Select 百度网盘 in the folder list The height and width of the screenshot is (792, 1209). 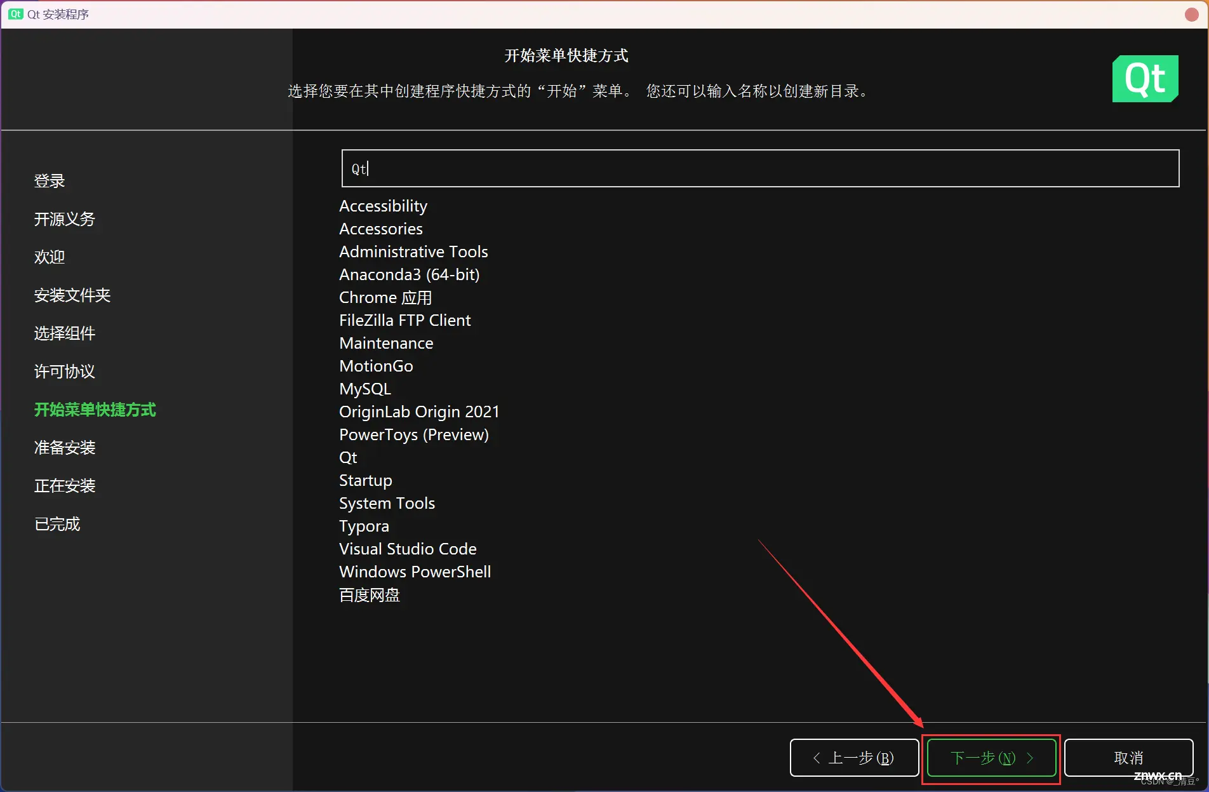tap(369, 595)
